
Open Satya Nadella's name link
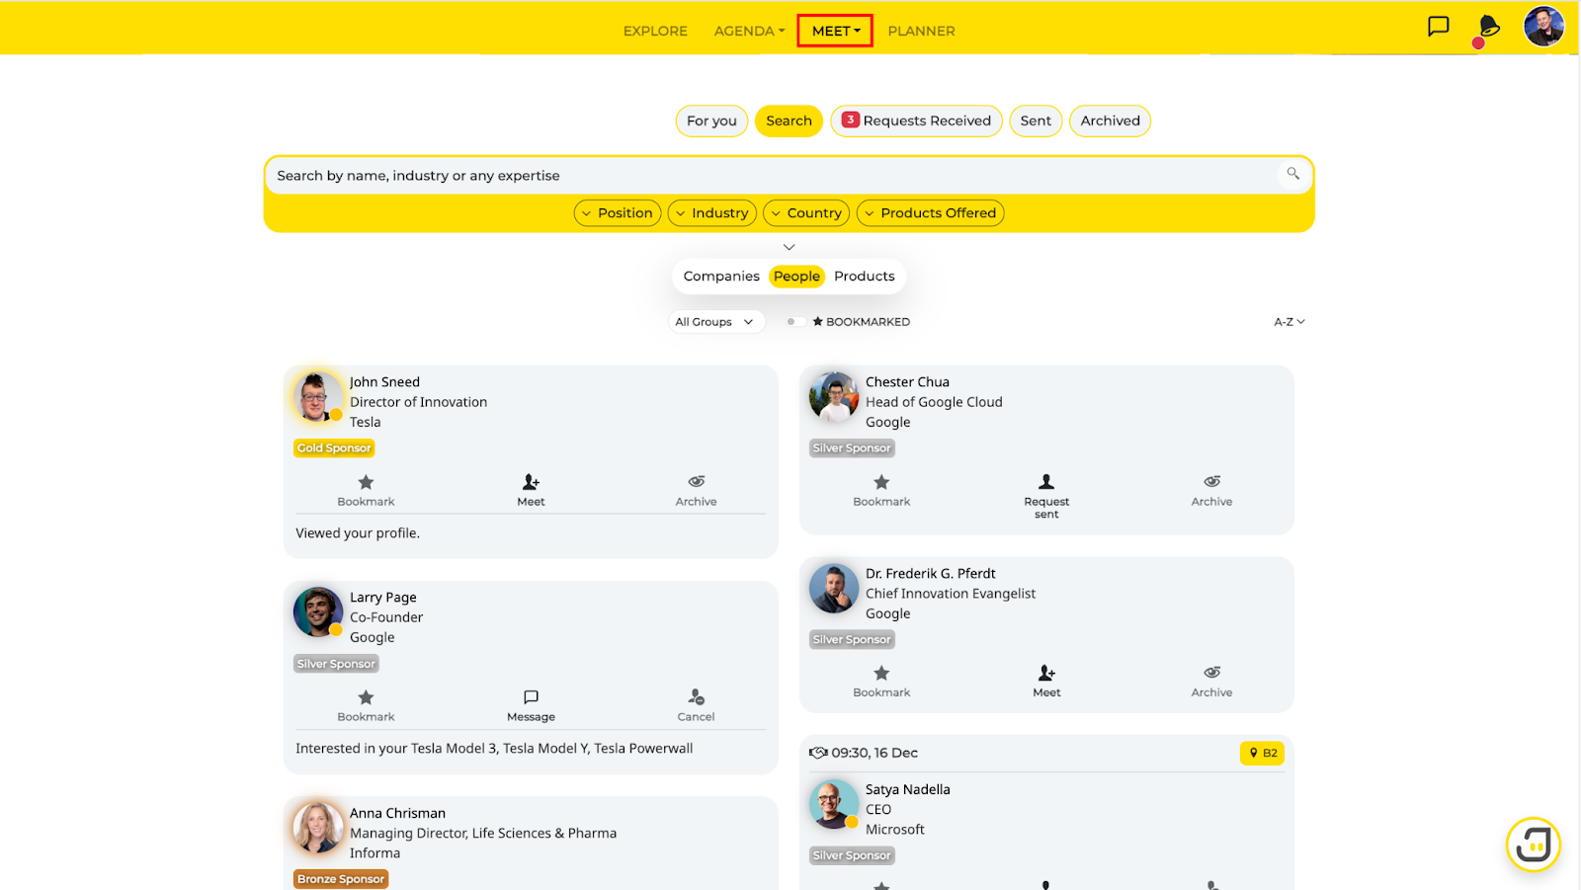(908, 789)
